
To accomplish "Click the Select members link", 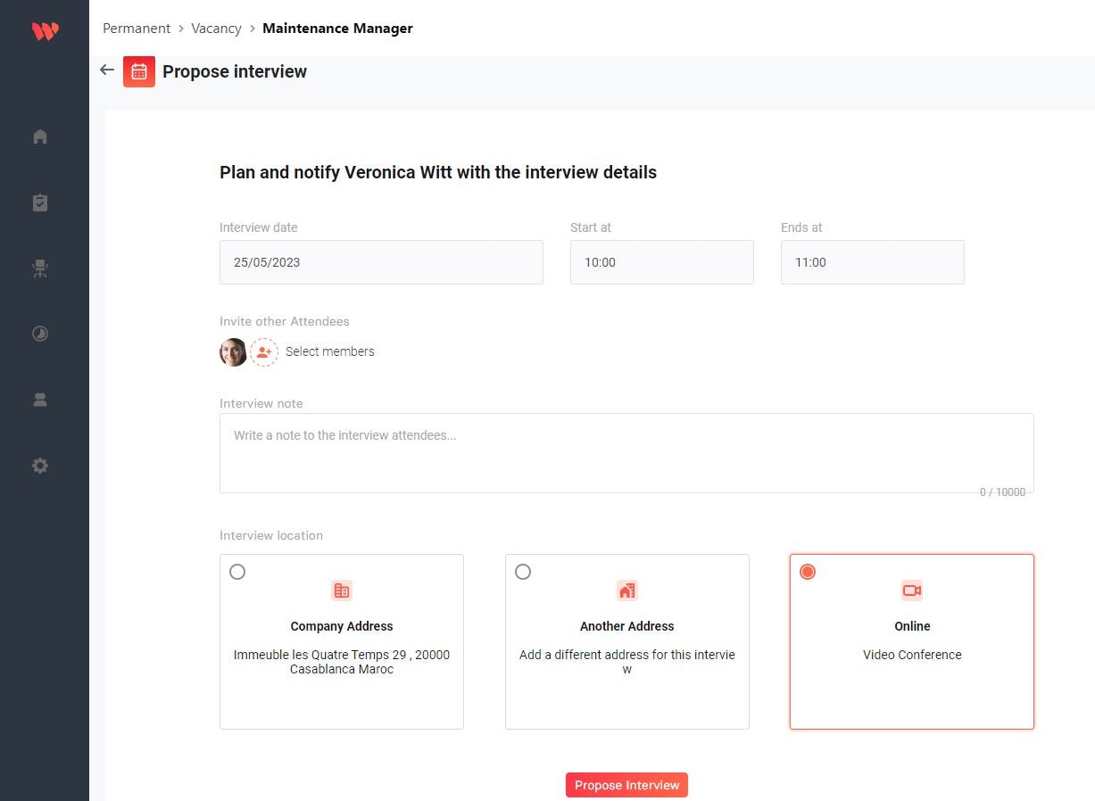I will (330, 351).
